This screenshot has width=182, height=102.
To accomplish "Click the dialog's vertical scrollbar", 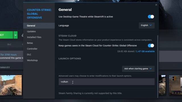I will tap(158, 67).
